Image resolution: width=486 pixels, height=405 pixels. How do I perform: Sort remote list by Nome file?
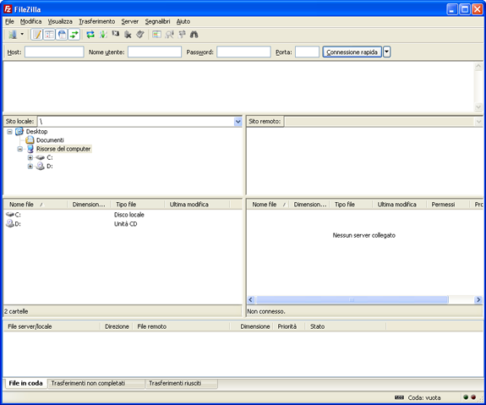pyautogui.click(x=268, y=205)
